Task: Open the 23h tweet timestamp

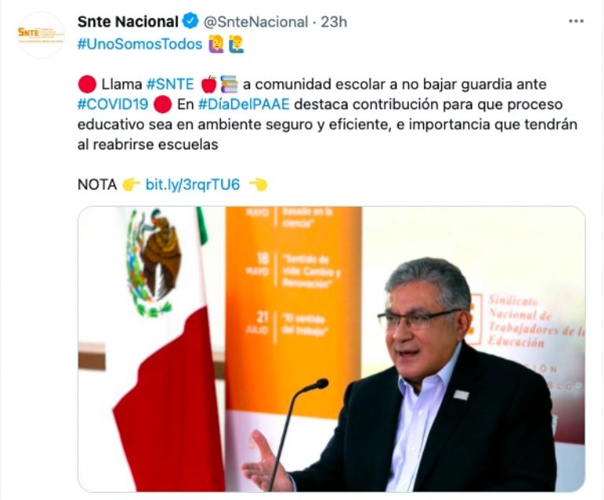Action: point(333,22)
